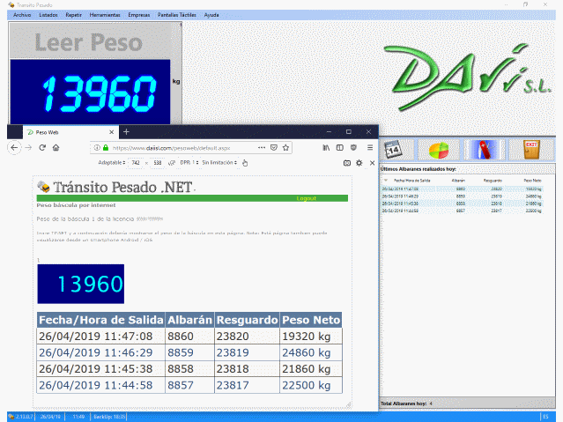Click the Pocket save icon
The height and width of the screenshot is (422, 563).
click(x=274, y=148)
